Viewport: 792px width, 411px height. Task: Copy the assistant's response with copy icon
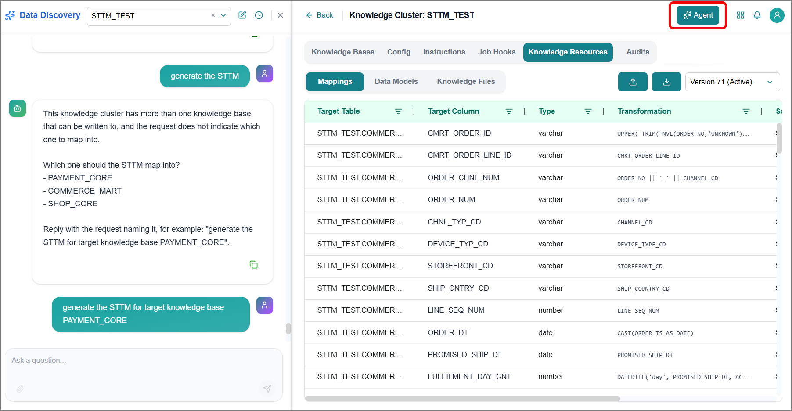[x=253, y=264]
